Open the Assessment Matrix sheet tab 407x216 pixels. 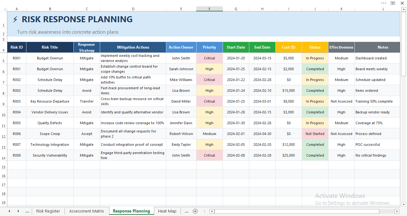[86, 211]
